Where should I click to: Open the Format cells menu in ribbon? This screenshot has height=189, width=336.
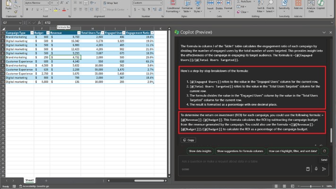click(x=228, y=6)
